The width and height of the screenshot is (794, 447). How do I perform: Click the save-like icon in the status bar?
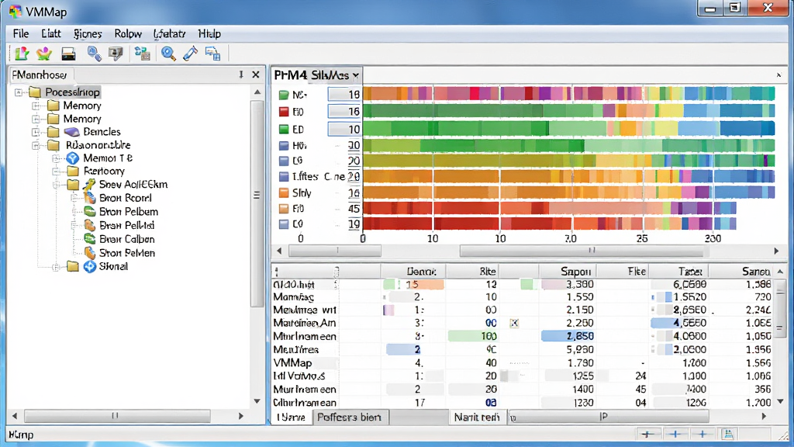point(728,435)
